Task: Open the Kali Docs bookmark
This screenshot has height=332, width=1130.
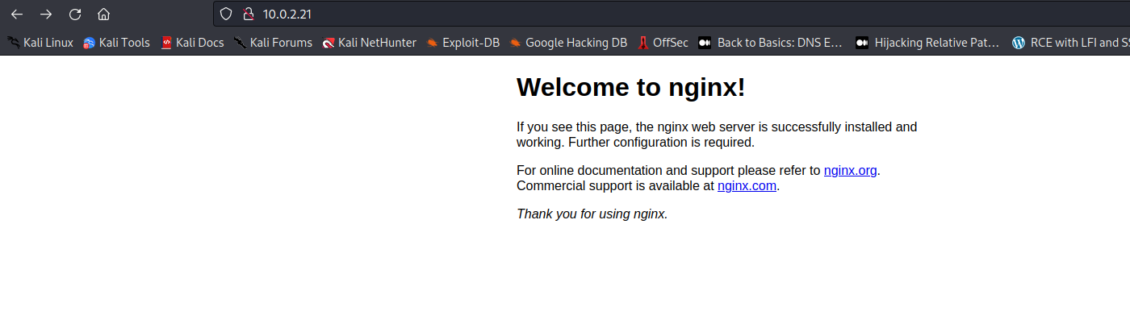Action: pos(192,43)
